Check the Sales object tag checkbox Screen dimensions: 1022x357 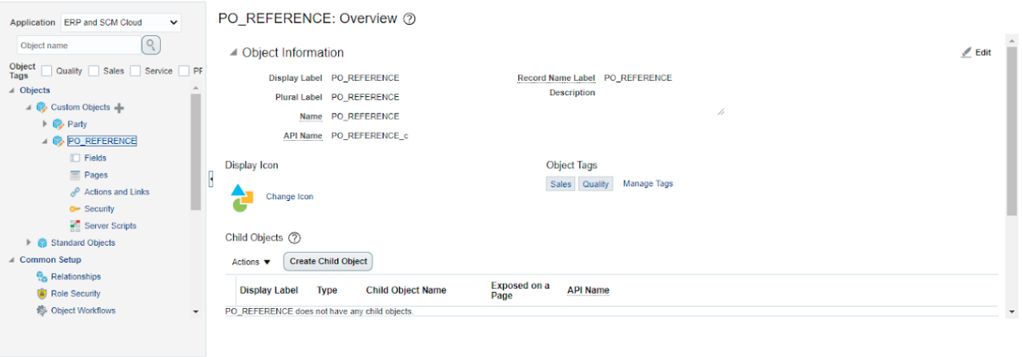point(95,70)
